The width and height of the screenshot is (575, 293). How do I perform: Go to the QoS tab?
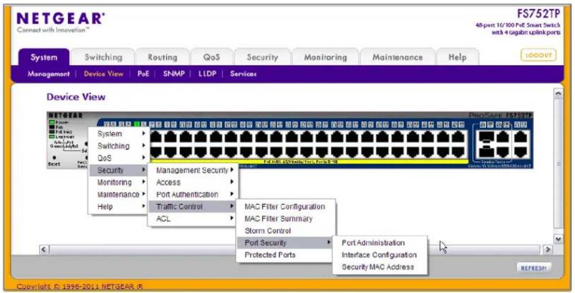pos(212,57)
